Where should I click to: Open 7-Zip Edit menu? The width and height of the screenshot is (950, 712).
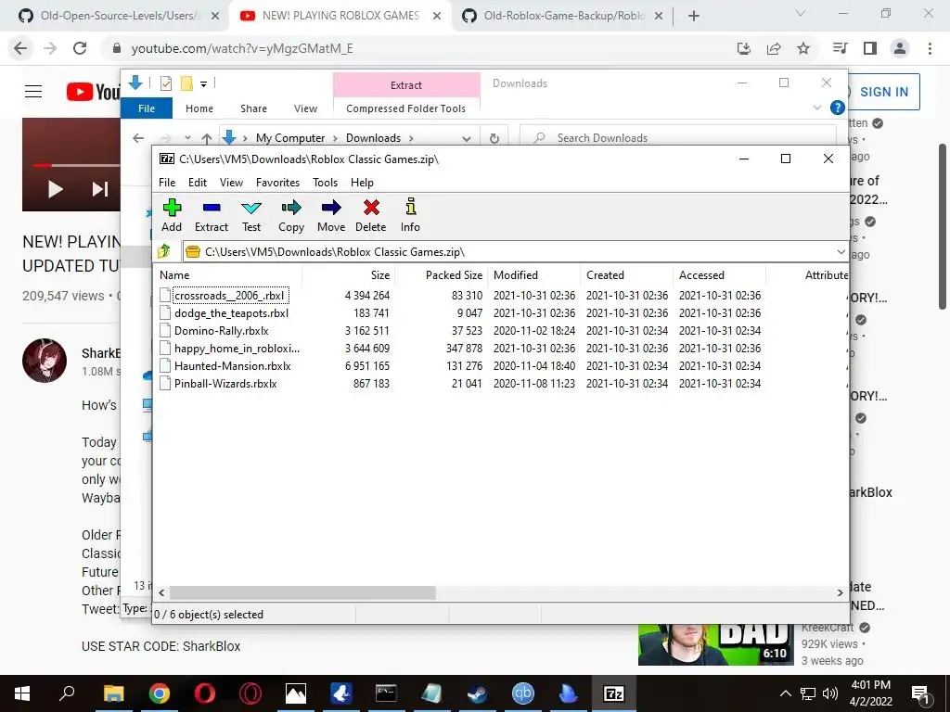point(198,183)
